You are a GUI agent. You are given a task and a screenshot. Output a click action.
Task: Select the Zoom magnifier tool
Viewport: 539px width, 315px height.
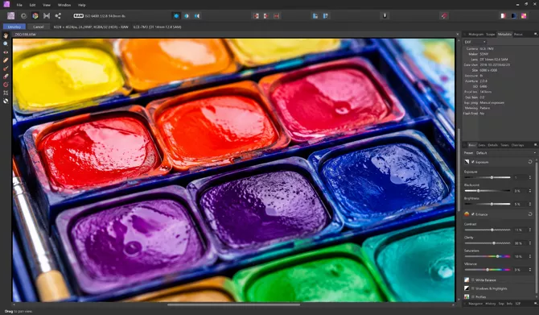tap(6, 44)
